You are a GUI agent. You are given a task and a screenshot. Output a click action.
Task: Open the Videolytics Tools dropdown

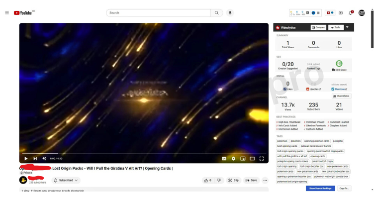(336, 27)
